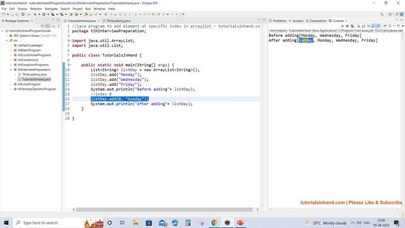Click the New Java Package icon
The image size is (405, 228).
[x=71, y=15]
